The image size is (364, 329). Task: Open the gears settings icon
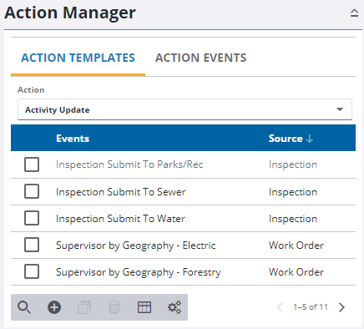tap(174, 307)
